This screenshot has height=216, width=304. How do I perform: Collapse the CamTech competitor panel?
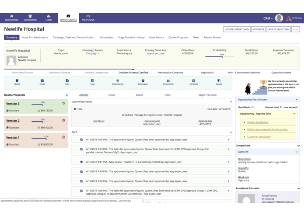click(x=297, y=152)
